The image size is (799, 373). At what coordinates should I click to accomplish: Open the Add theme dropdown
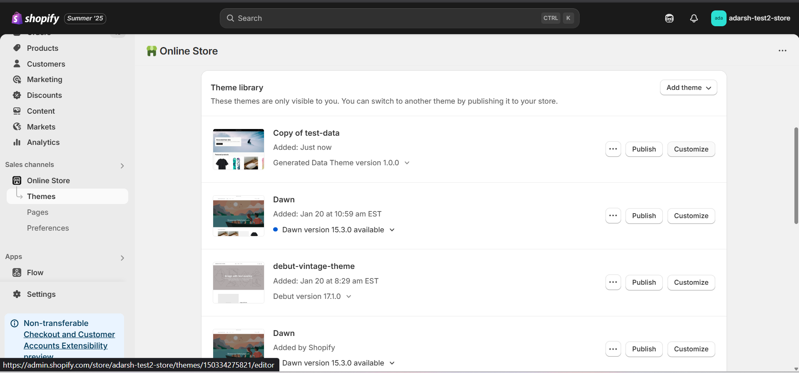(x=688, y=87)
